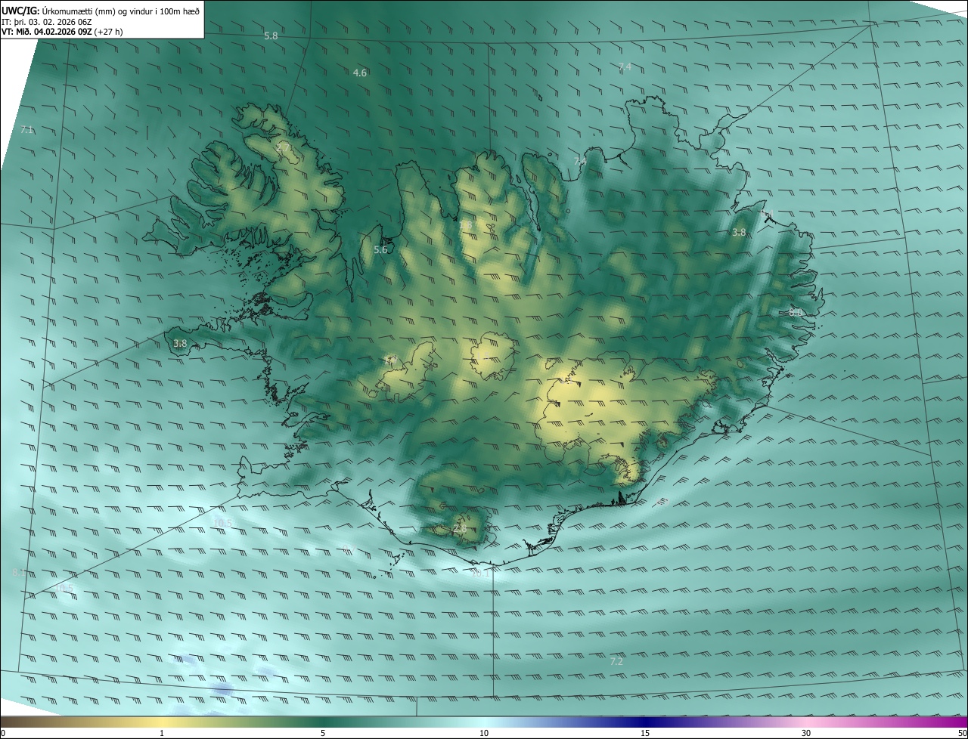This screenshot has width=968, height=739.
Task: Select the colour scale tick labelled 5
Action: pyautogui.click(x=323, y=733)
